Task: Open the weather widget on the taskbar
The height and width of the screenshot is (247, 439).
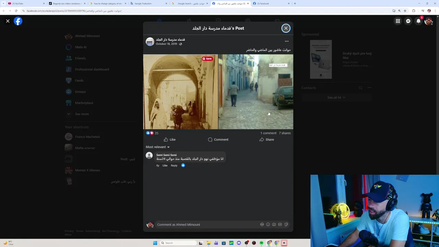Action: point(8,243)
